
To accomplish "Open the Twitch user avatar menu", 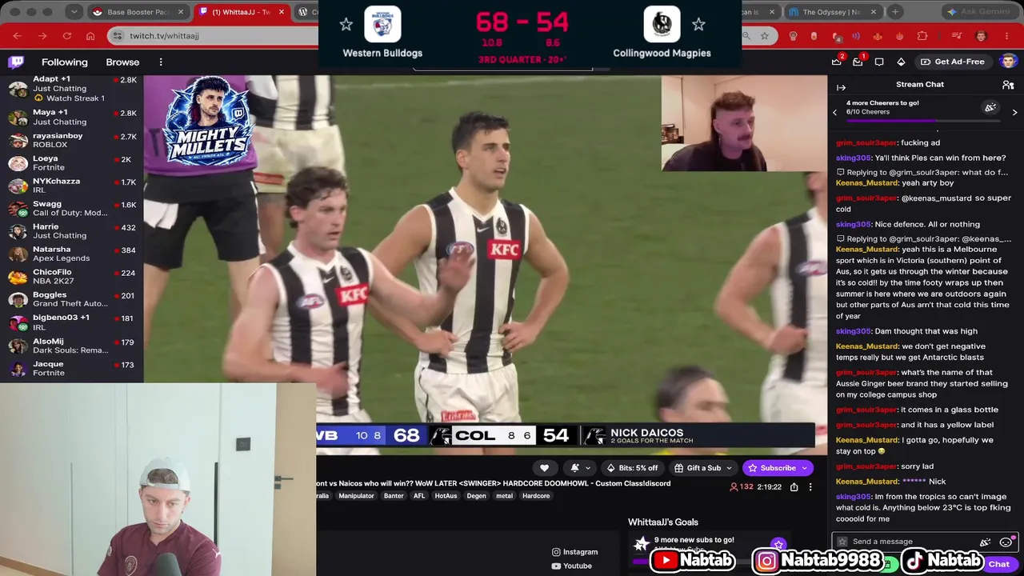I will tap(1008, 62).
